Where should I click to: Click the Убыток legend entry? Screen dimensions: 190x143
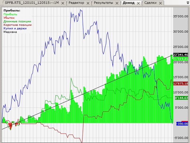point(9,18)
